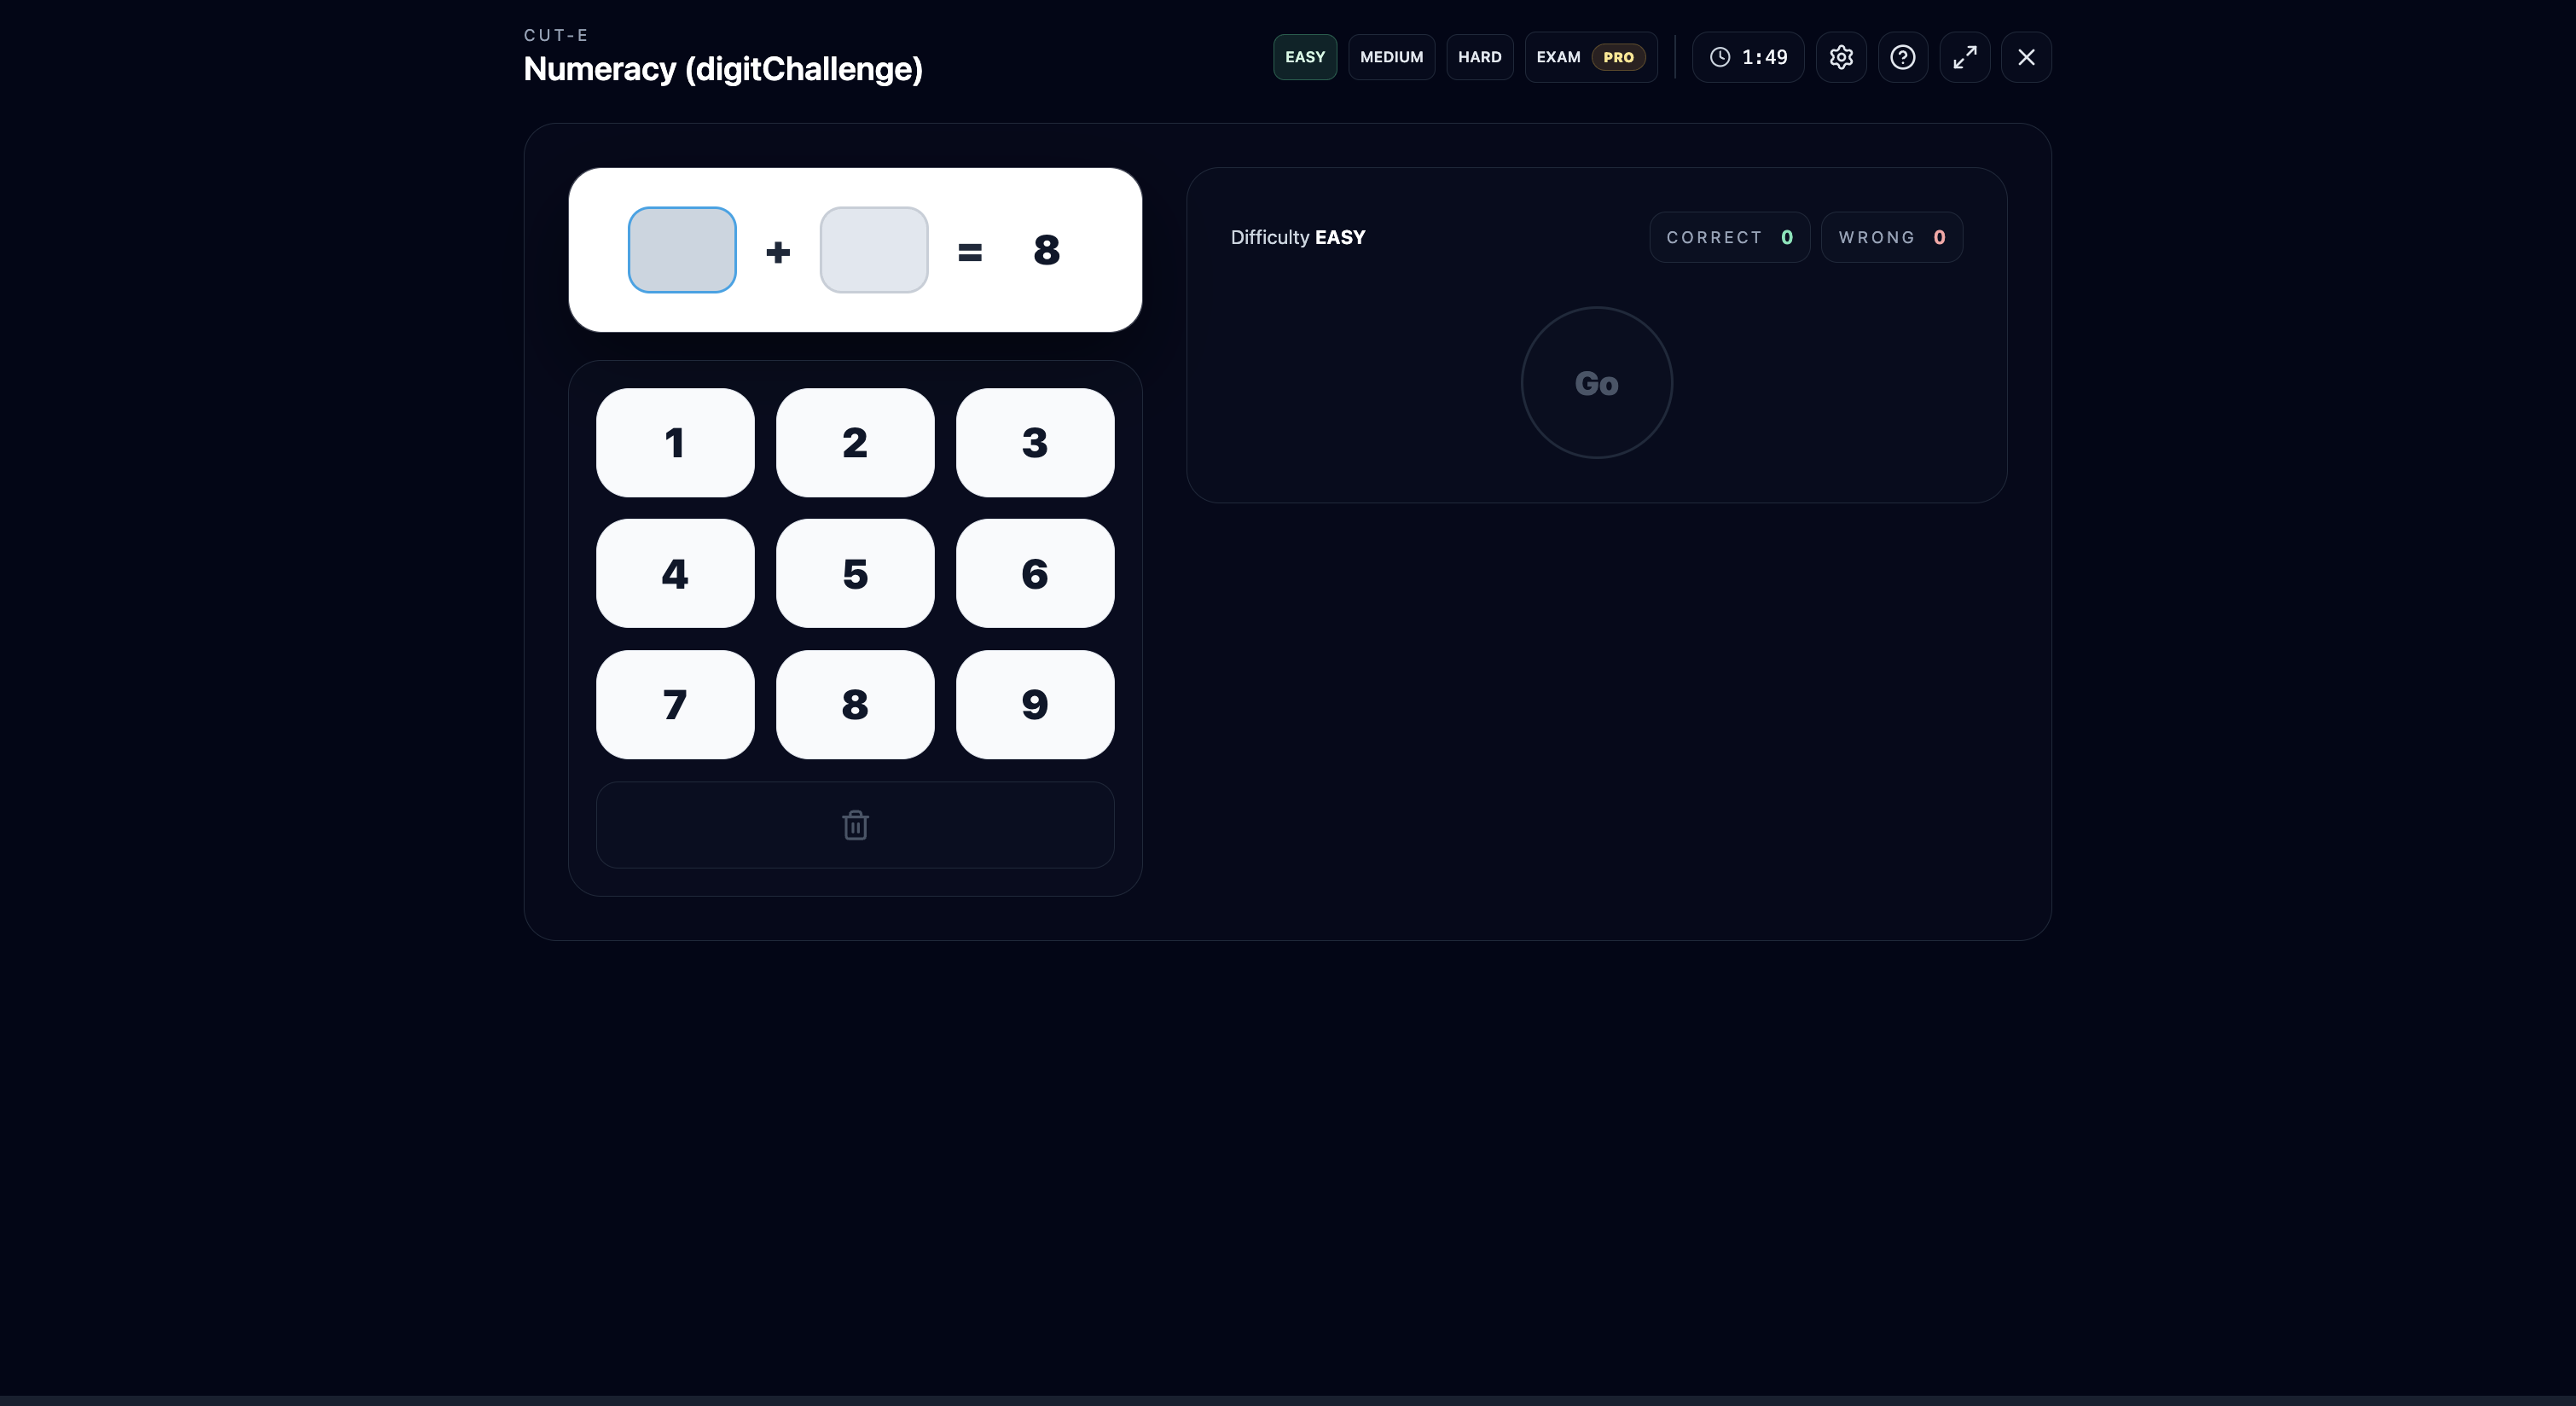Click the equation result number 8
Screen dimensions: 2576x1406
coord(1046,250)
